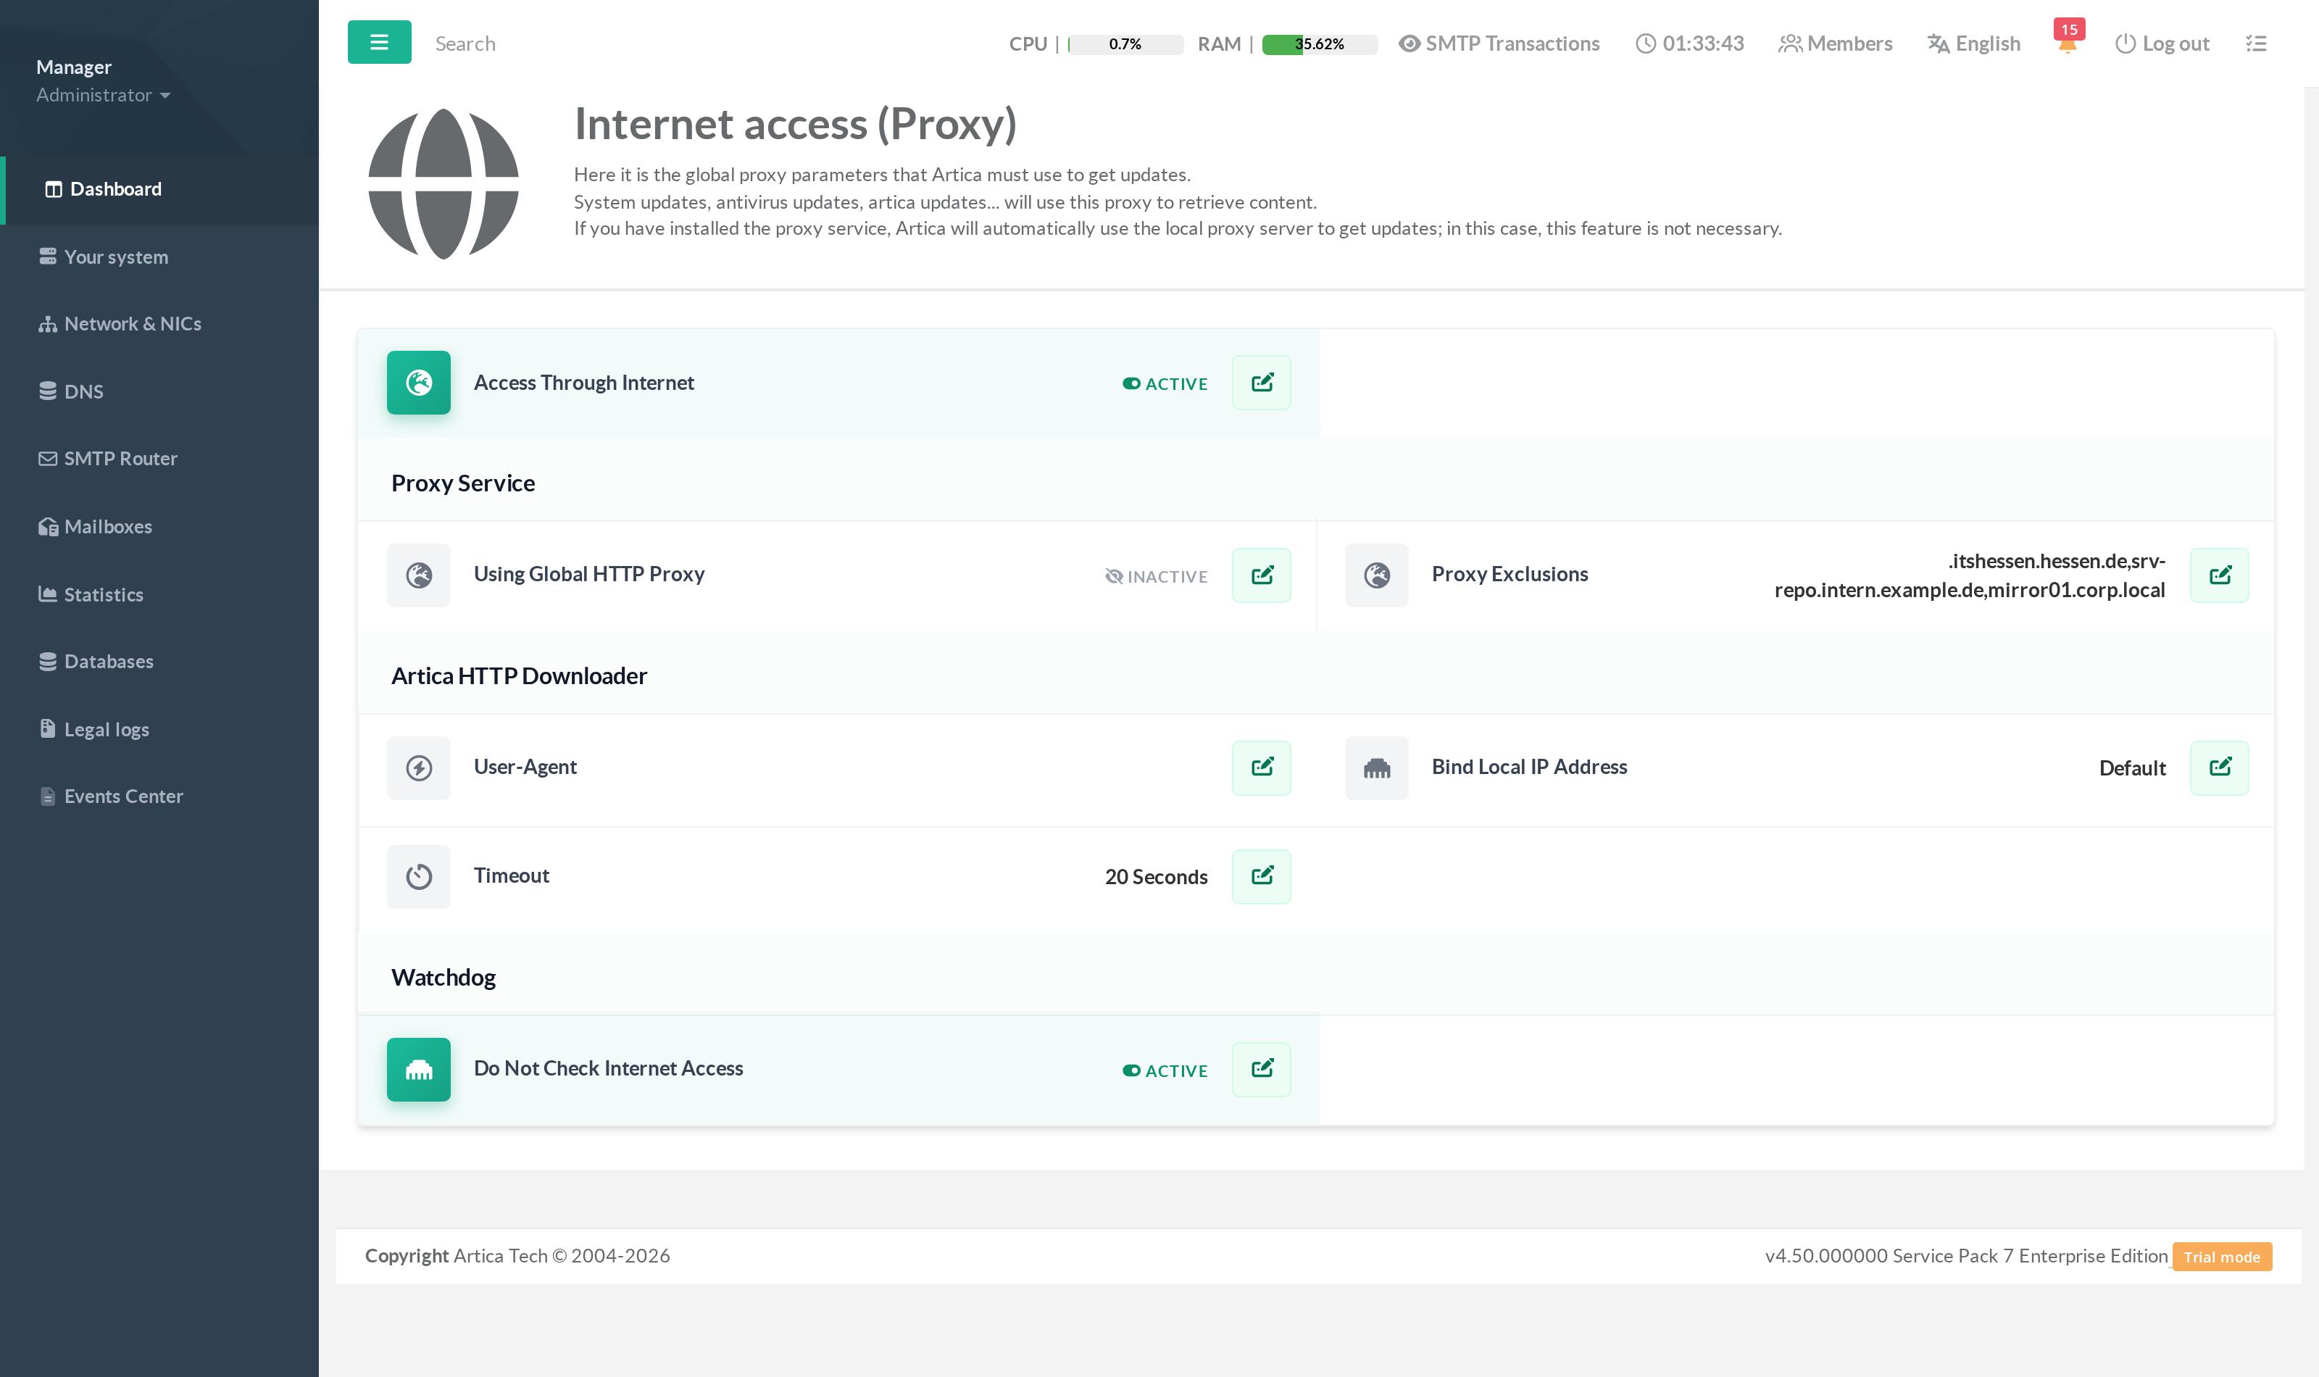2319x1377 pixels.
Task: Open Your system in the sidebar
Action: pyautogui.click(x=159, y=257)
